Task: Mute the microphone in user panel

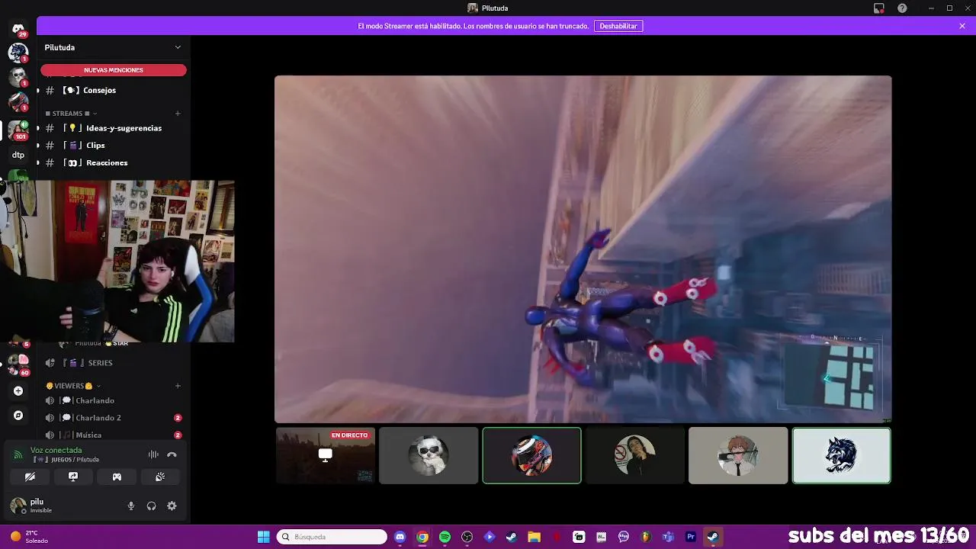Action: (x=130, y=506)
